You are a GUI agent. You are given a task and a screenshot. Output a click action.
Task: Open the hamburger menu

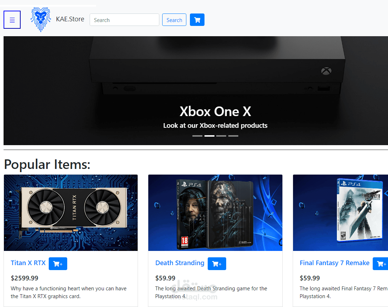pos(12,20)
